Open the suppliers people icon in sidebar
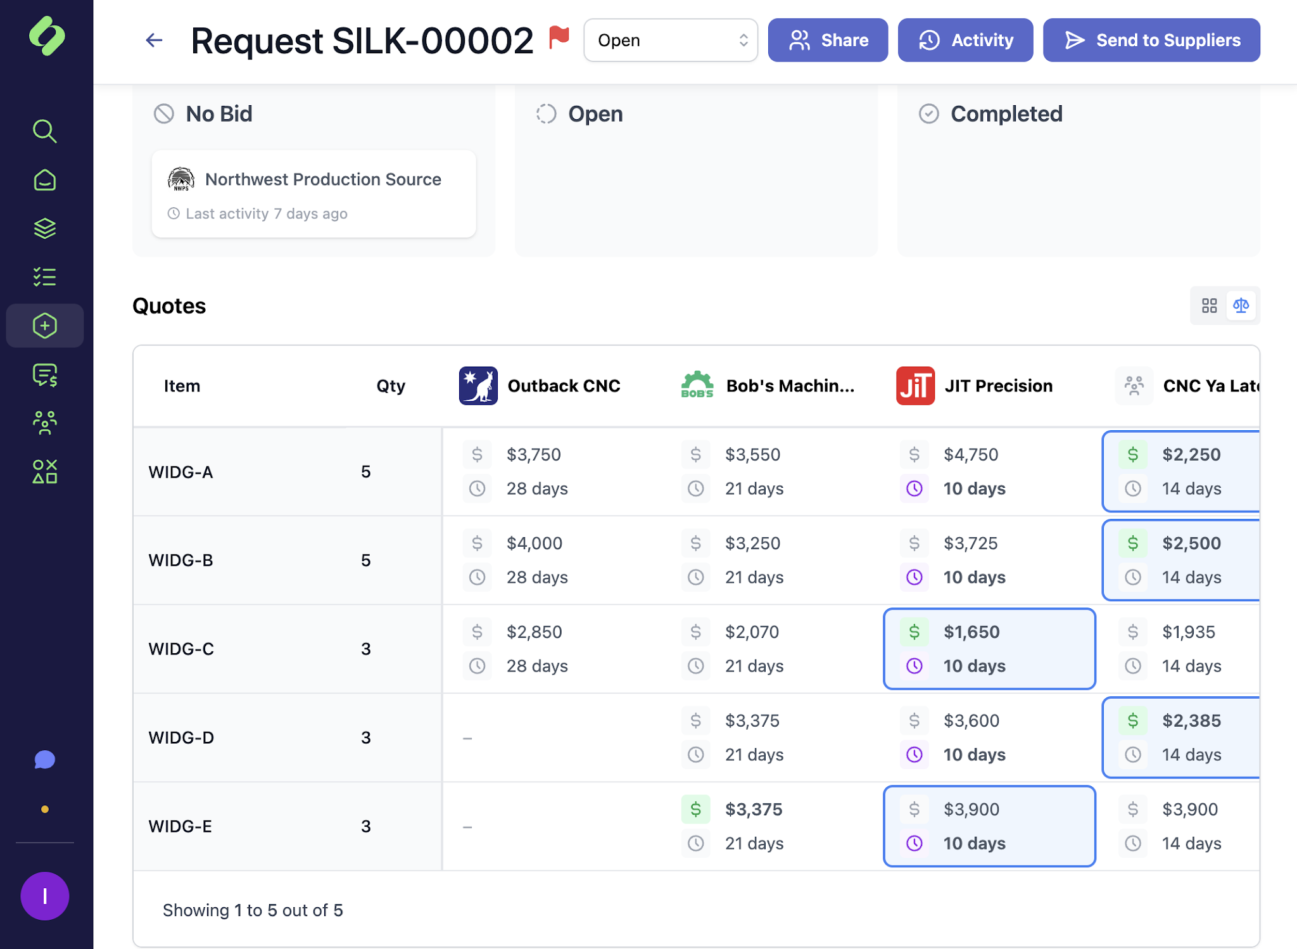Screen dimensions: 1297x949 [x=44, y=423]
